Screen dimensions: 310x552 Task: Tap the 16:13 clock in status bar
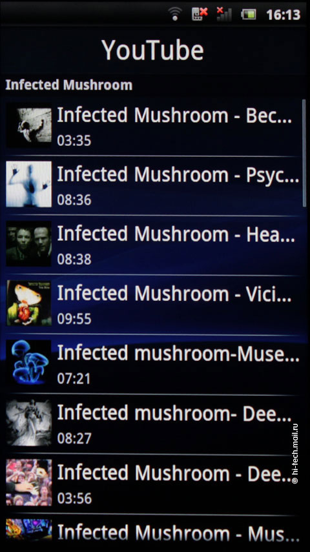[x=284, y=14]
